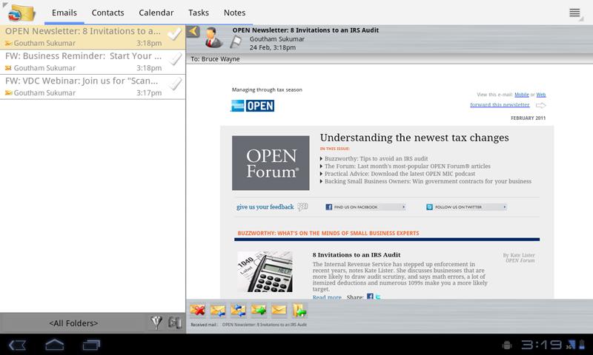Image resolution: width=593 pixels, height=355 pixels.
Task: Tap the Android back navigation button
Action: (17, 345)
